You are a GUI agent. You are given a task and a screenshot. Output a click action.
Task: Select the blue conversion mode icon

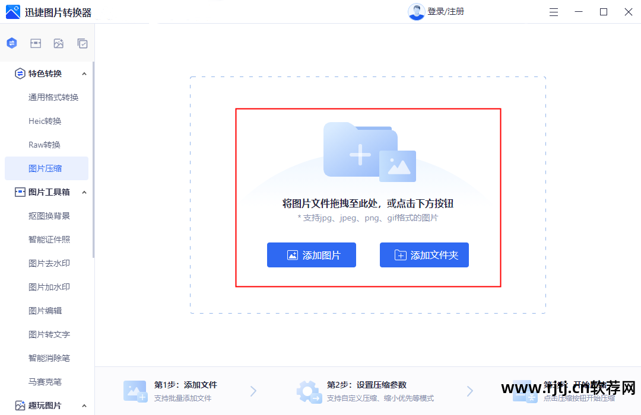tap(11, 43)
